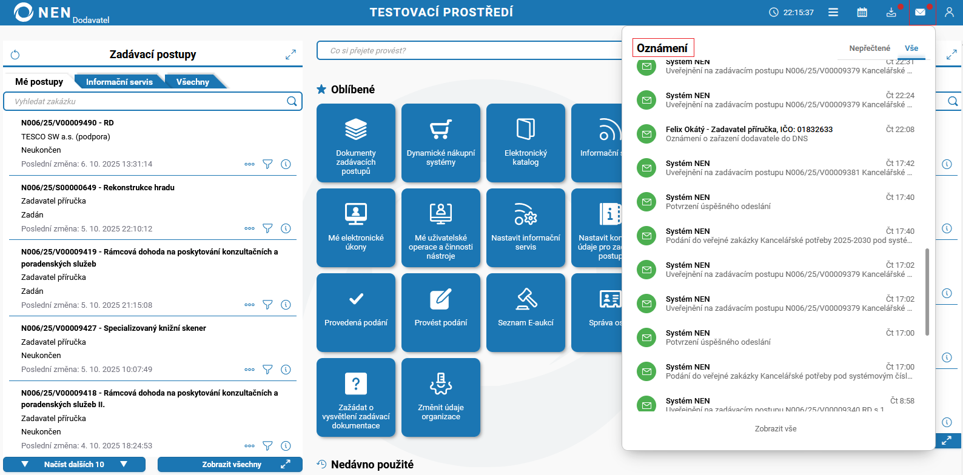Open Seznam E-aukcí tile
Viewport: 963px width, 475px height.
pos(526,313)
